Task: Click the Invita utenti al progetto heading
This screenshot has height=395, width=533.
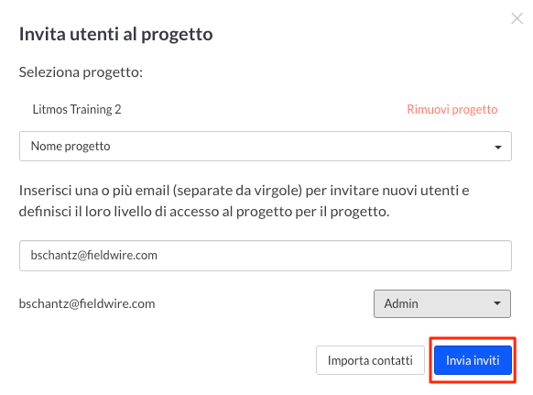Action: (x=116, y=34)
